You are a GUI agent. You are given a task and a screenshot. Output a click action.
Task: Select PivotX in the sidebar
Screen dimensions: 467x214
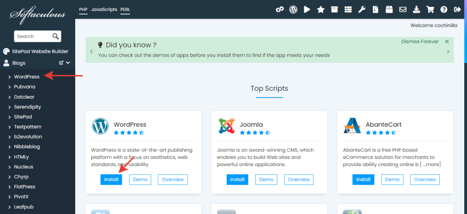point(21,197)
